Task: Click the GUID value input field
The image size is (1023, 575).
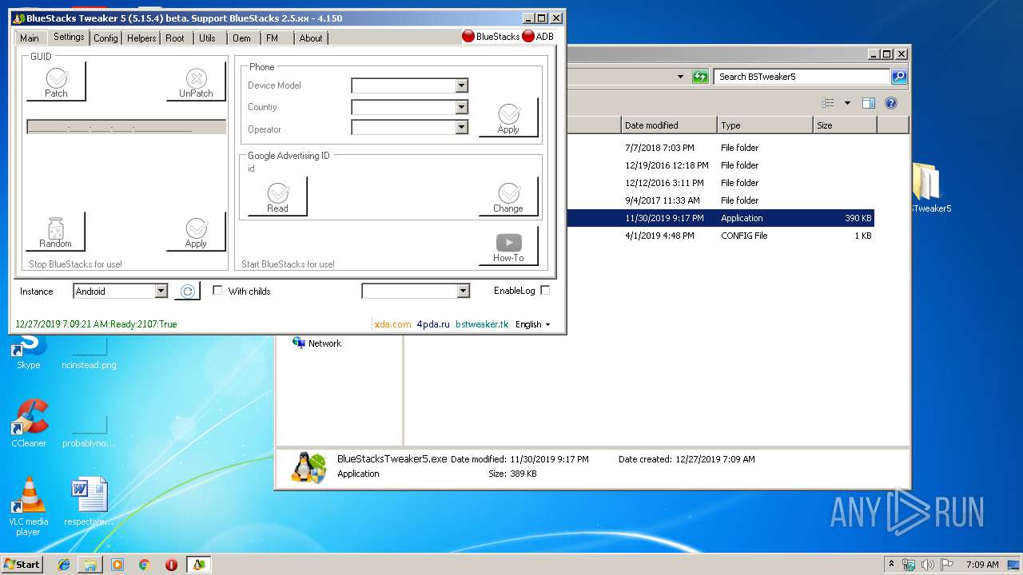Action: [x=126, y=127]
